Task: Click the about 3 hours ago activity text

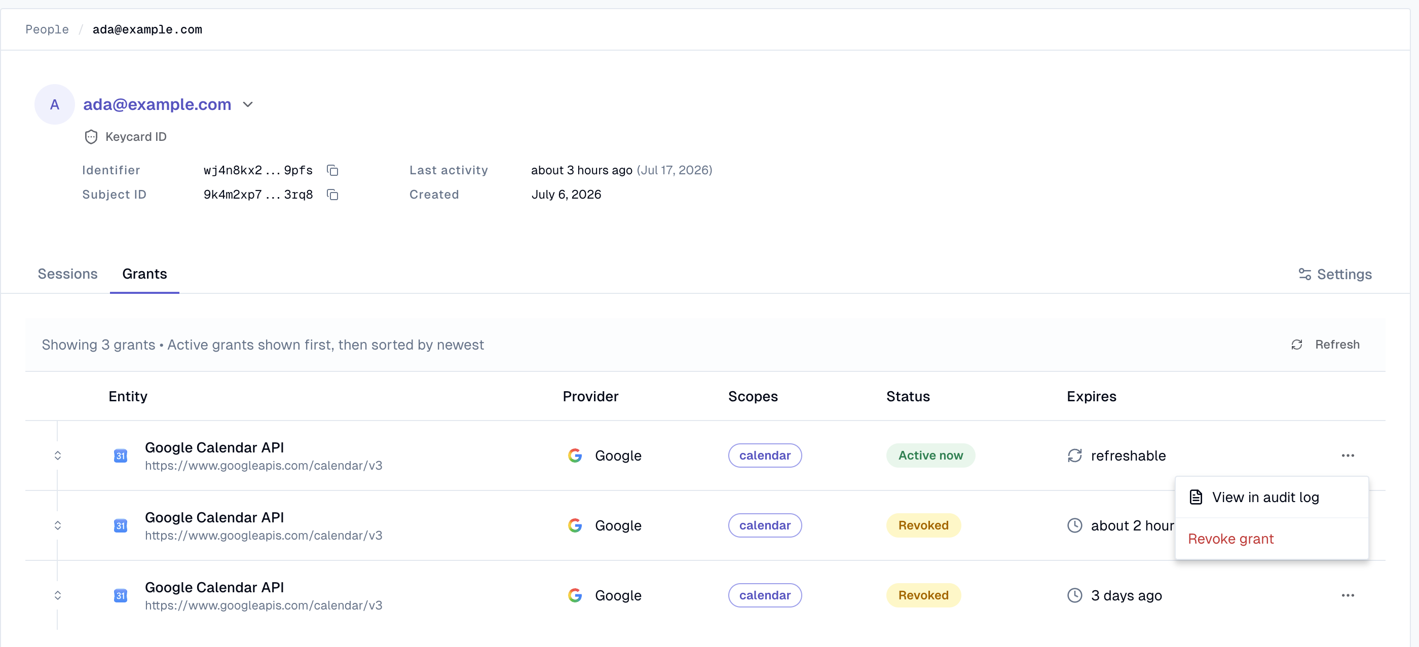Action: coord(581,170)
